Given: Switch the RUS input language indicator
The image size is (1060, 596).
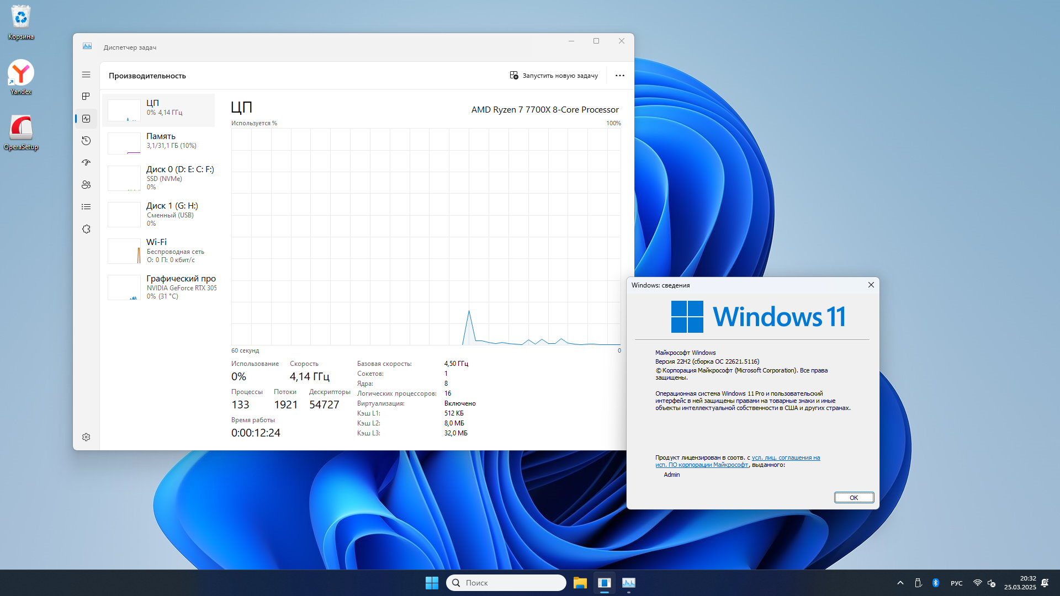Looking at the screenshot, I should [956, 583].
